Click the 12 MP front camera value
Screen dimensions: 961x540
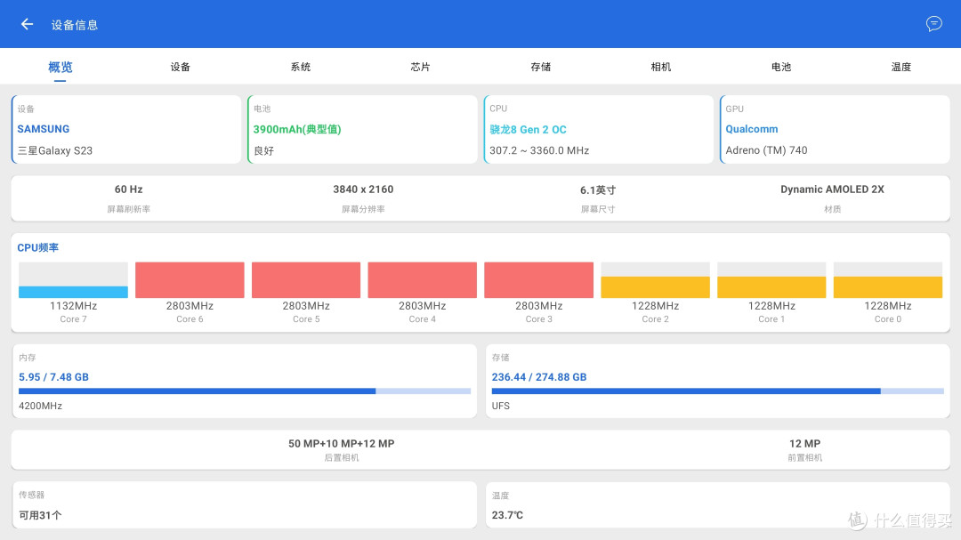[x=804, y=444]
